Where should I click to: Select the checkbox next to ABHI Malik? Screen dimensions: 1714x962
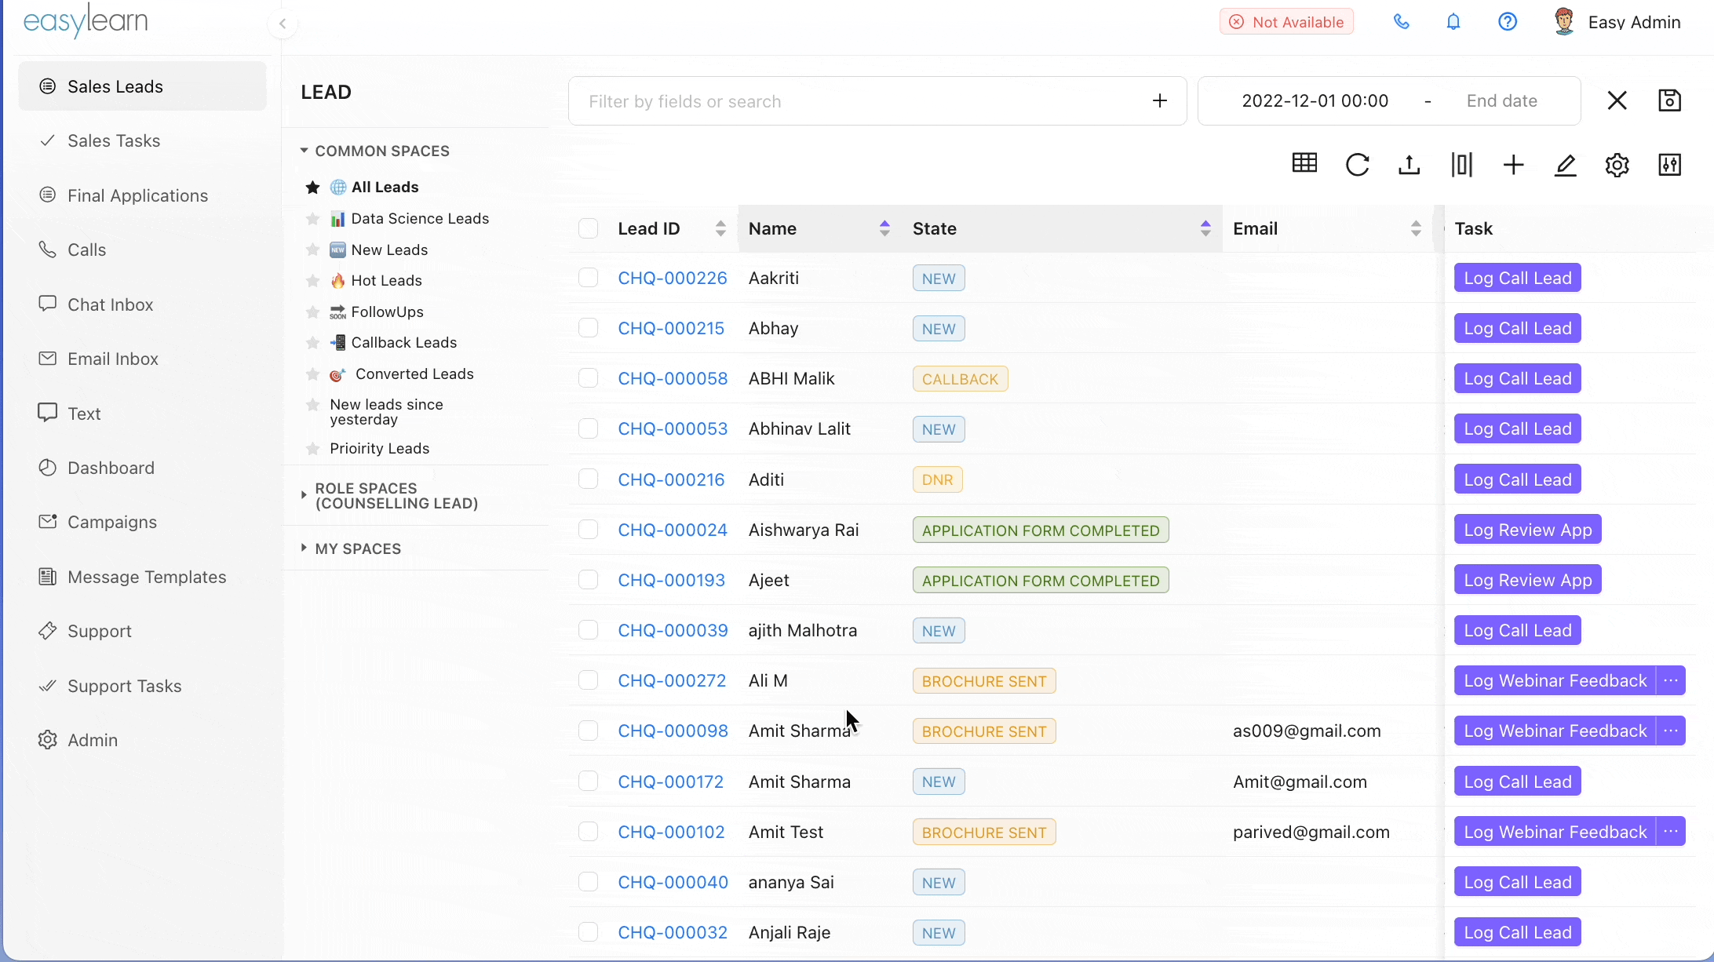coord(588,378)
